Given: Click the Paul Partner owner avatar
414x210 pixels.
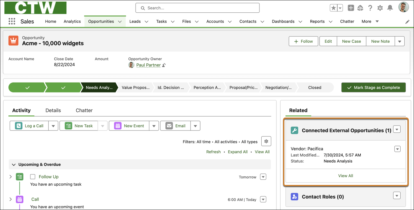Looking at the screenshot, I should 131,65.
